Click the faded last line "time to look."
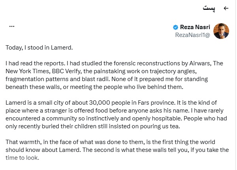The height and width of the screenshot is (170, 237). [x=23, y=158]
